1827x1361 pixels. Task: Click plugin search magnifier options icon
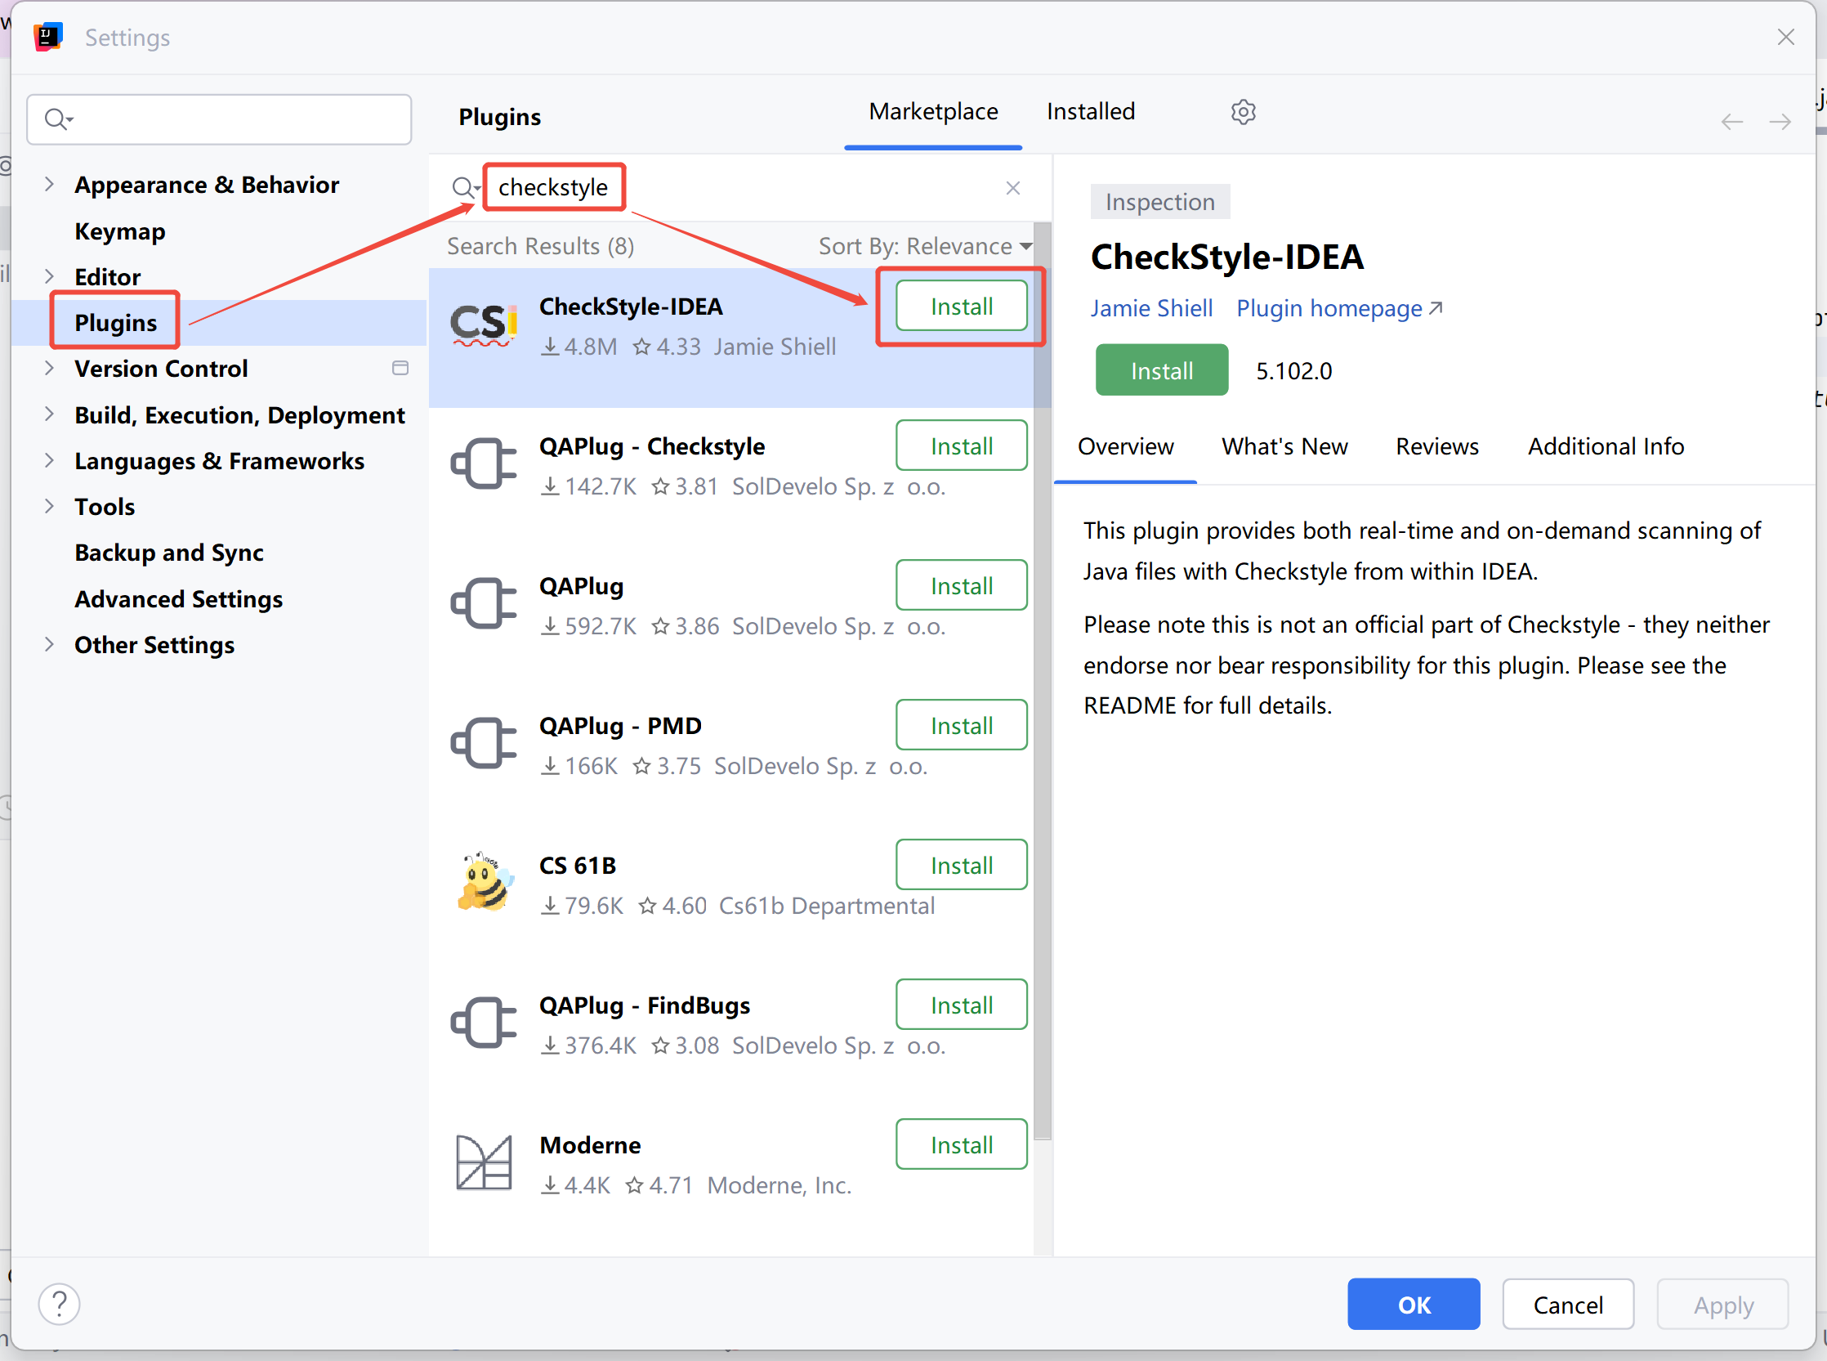coord(465,188)
